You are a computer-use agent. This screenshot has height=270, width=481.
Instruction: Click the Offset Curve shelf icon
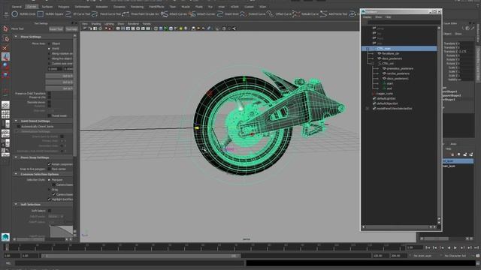[270, 14]
